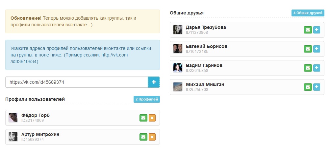Click the blue 'Укажите адреса профилей' hint box

83,55
